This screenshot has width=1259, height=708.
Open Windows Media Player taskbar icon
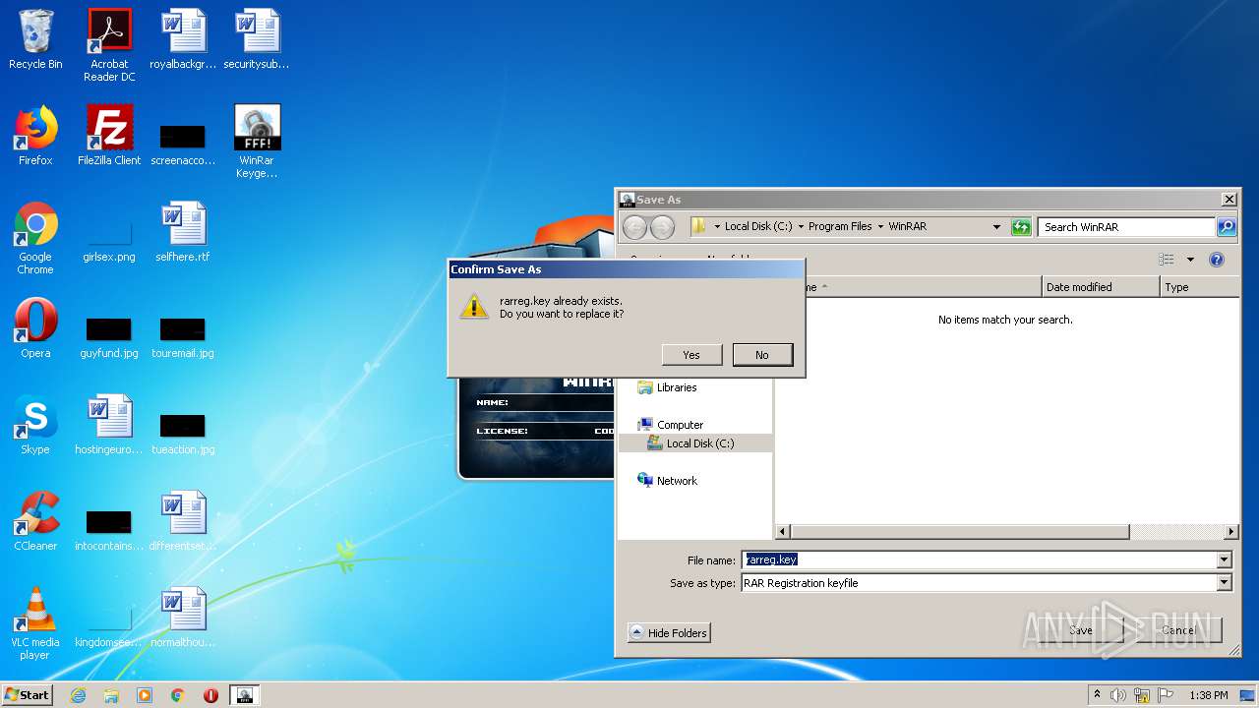145,695
